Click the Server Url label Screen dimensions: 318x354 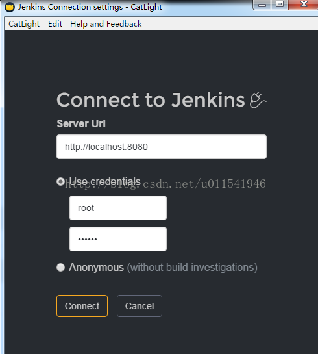[81, 123]
